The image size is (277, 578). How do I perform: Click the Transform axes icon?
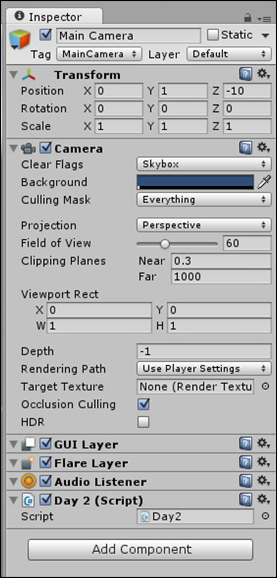click(28, 75)
